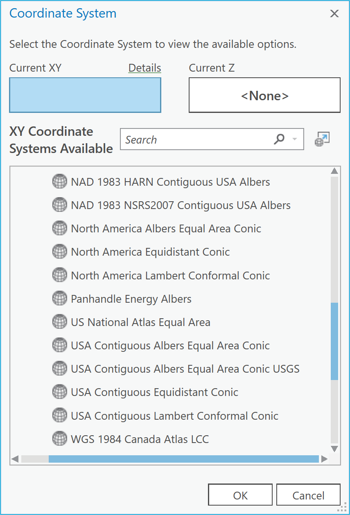Screen dimensions: 350x515
Task: Click globe icon next to US National Atlas Equal Area
Action: tap(60, 322)
